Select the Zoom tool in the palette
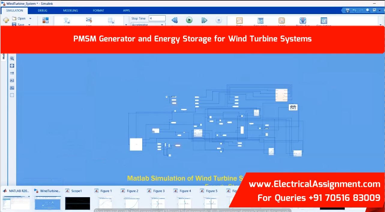 (12, 58)
